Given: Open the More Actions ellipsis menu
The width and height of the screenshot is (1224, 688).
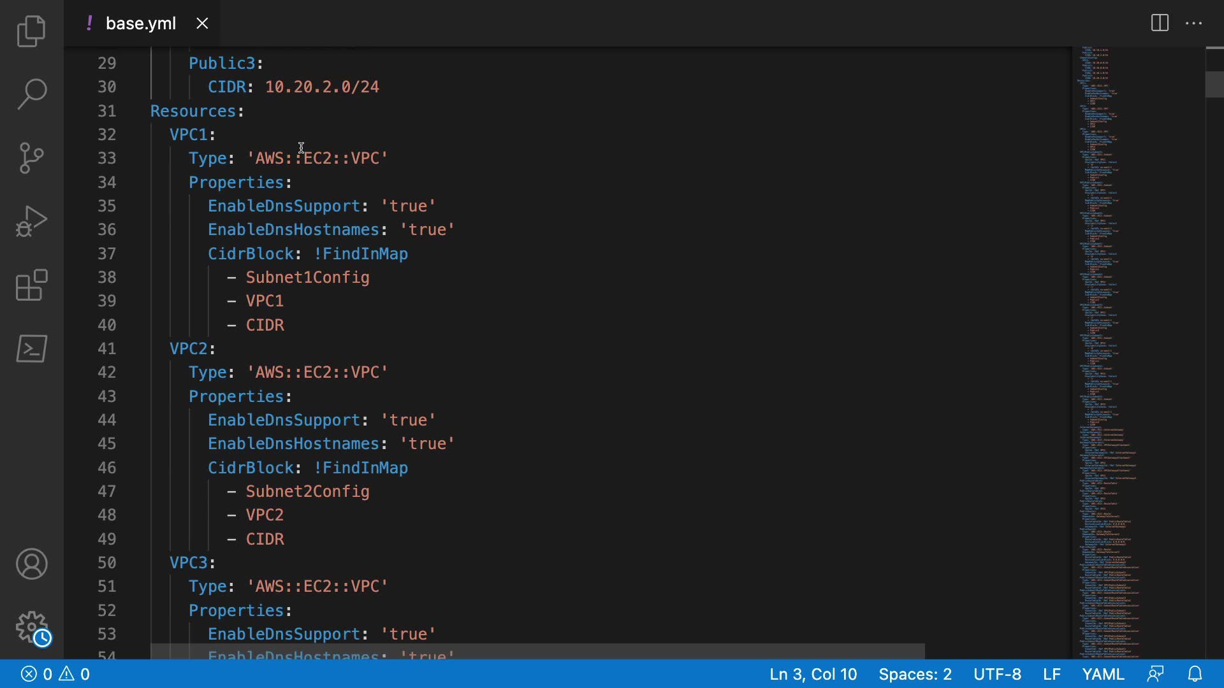Looking at the screenshot, I should 1193,24.
